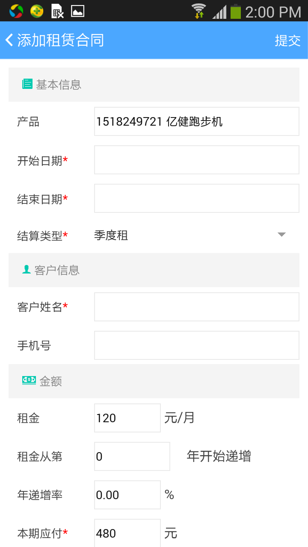Tap the 添加租赁合同 title

60,40
